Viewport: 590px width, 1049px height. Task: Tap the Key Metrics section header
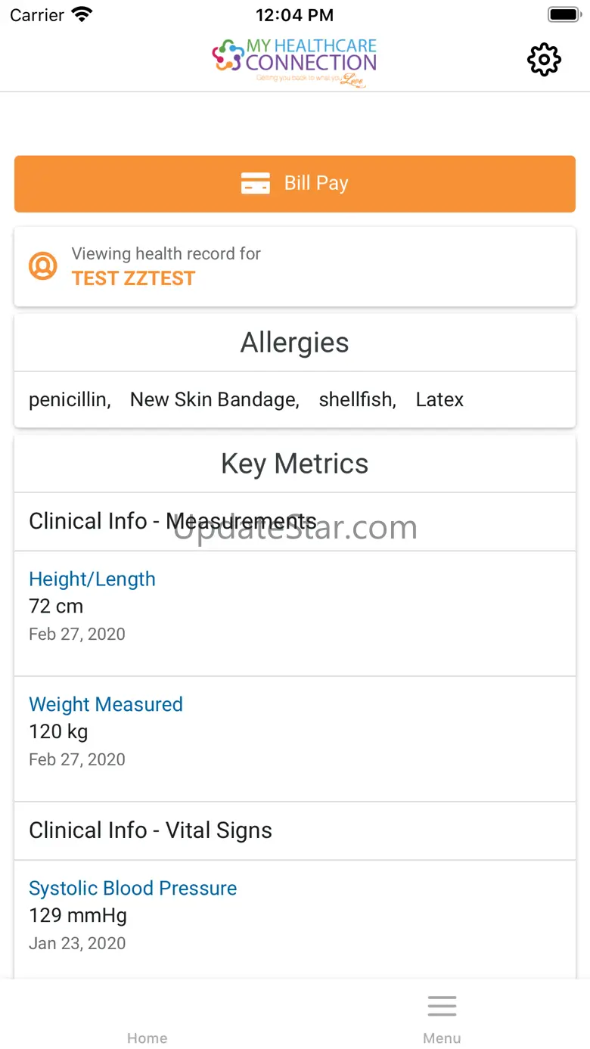[295, 464]
